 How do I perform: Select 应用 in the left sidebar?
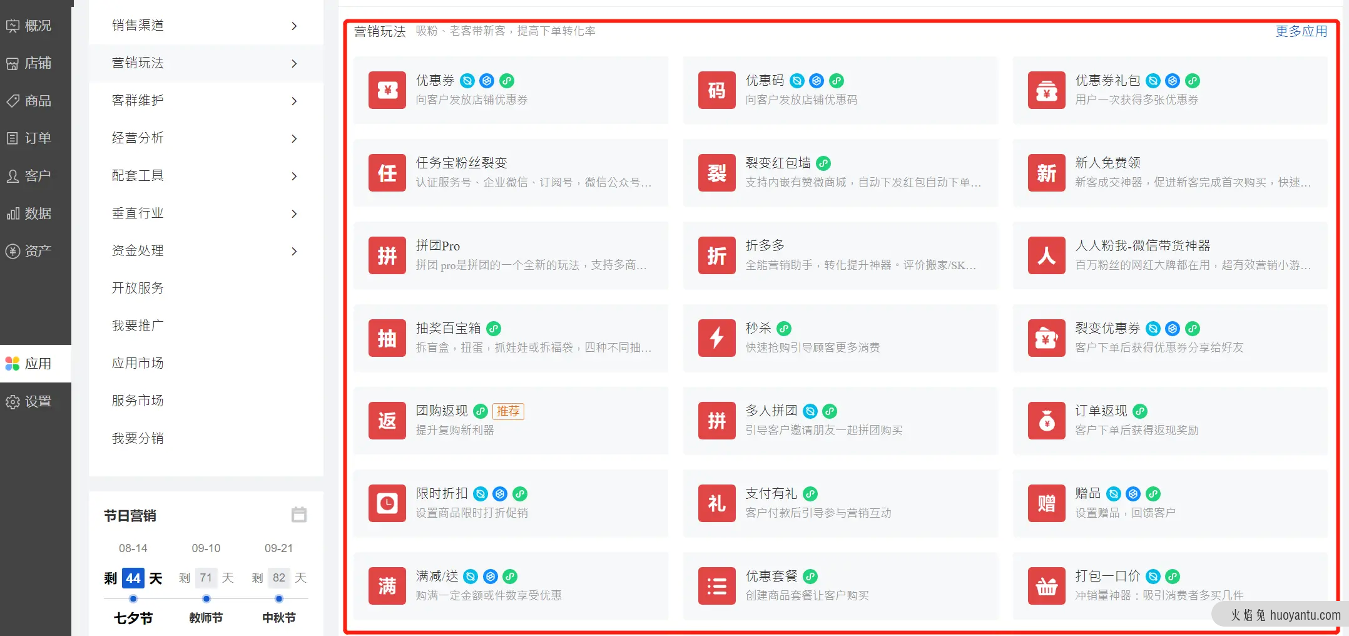(36, 364)
